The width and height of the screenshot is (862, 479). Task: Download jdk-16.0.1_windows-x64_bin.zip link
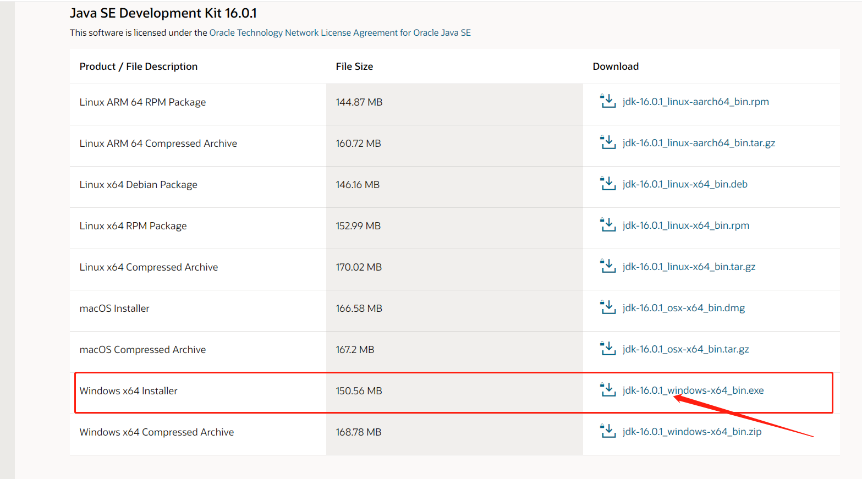[692, 432]
